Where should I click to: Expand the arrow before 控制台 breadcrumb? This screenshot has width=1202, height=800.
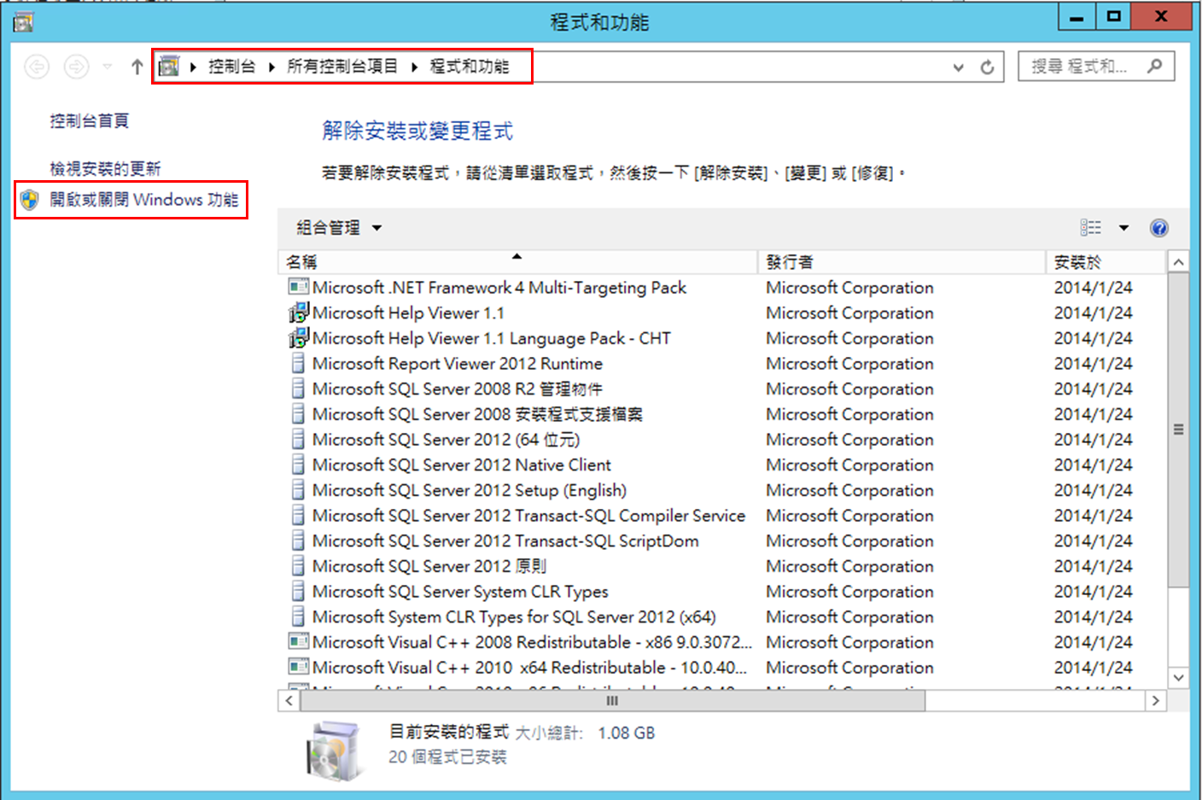194,67
